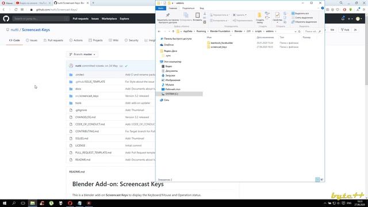The height and width of the screenshot is (207, 368).
Task: Switch to the repository Security tab
Action: pyautogui.click(x=132, y=40)
